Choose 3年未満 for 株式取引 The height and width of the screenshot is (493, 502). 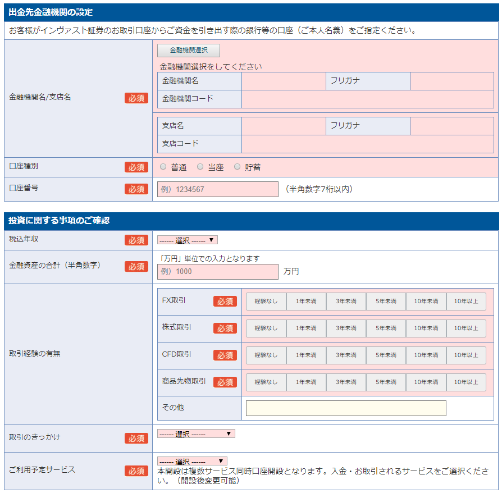[x=346, y=328]
